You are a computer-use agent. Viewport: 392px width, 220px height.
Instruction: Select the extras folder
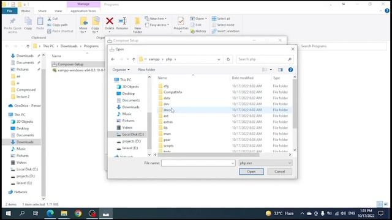click(x=168, y=122)
